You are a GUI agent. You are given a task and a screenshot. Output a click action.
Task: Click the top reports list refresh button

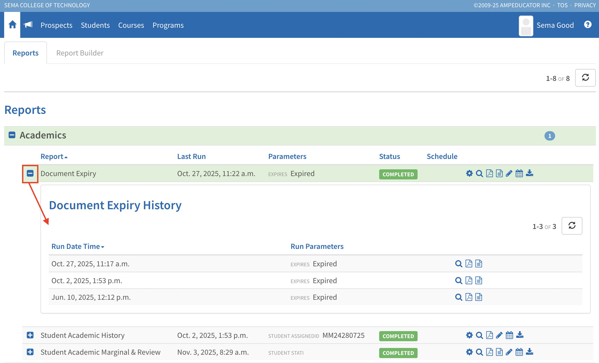pyautogui.click(x=585, y=78)
